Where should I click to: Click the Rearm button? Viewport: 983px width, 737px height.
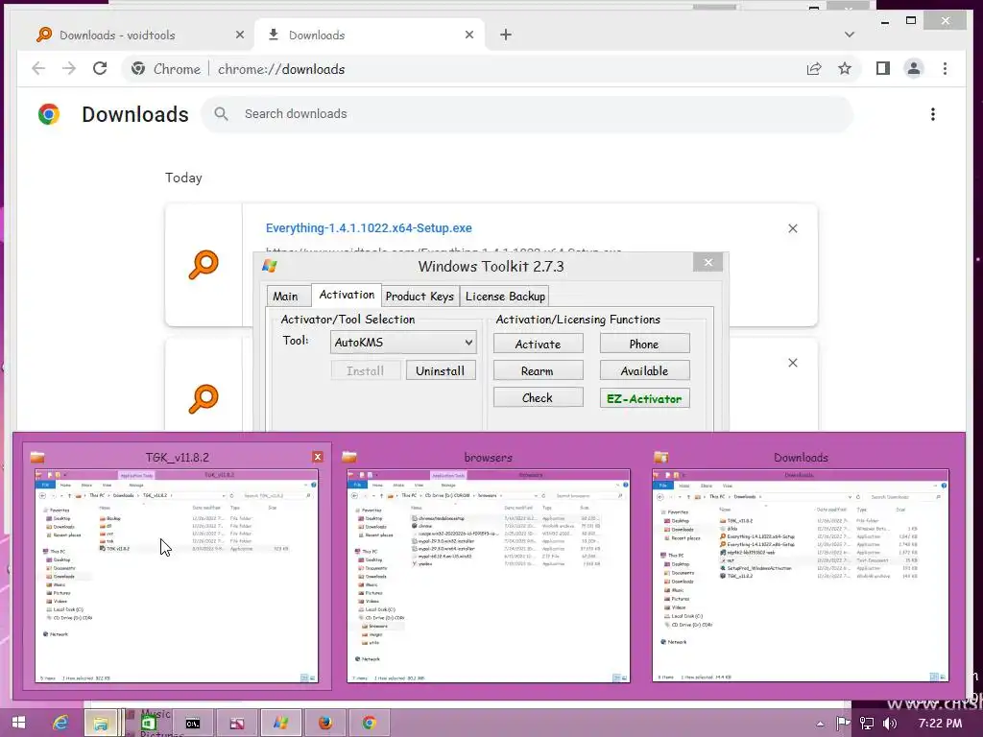click(x=538, y=371)
